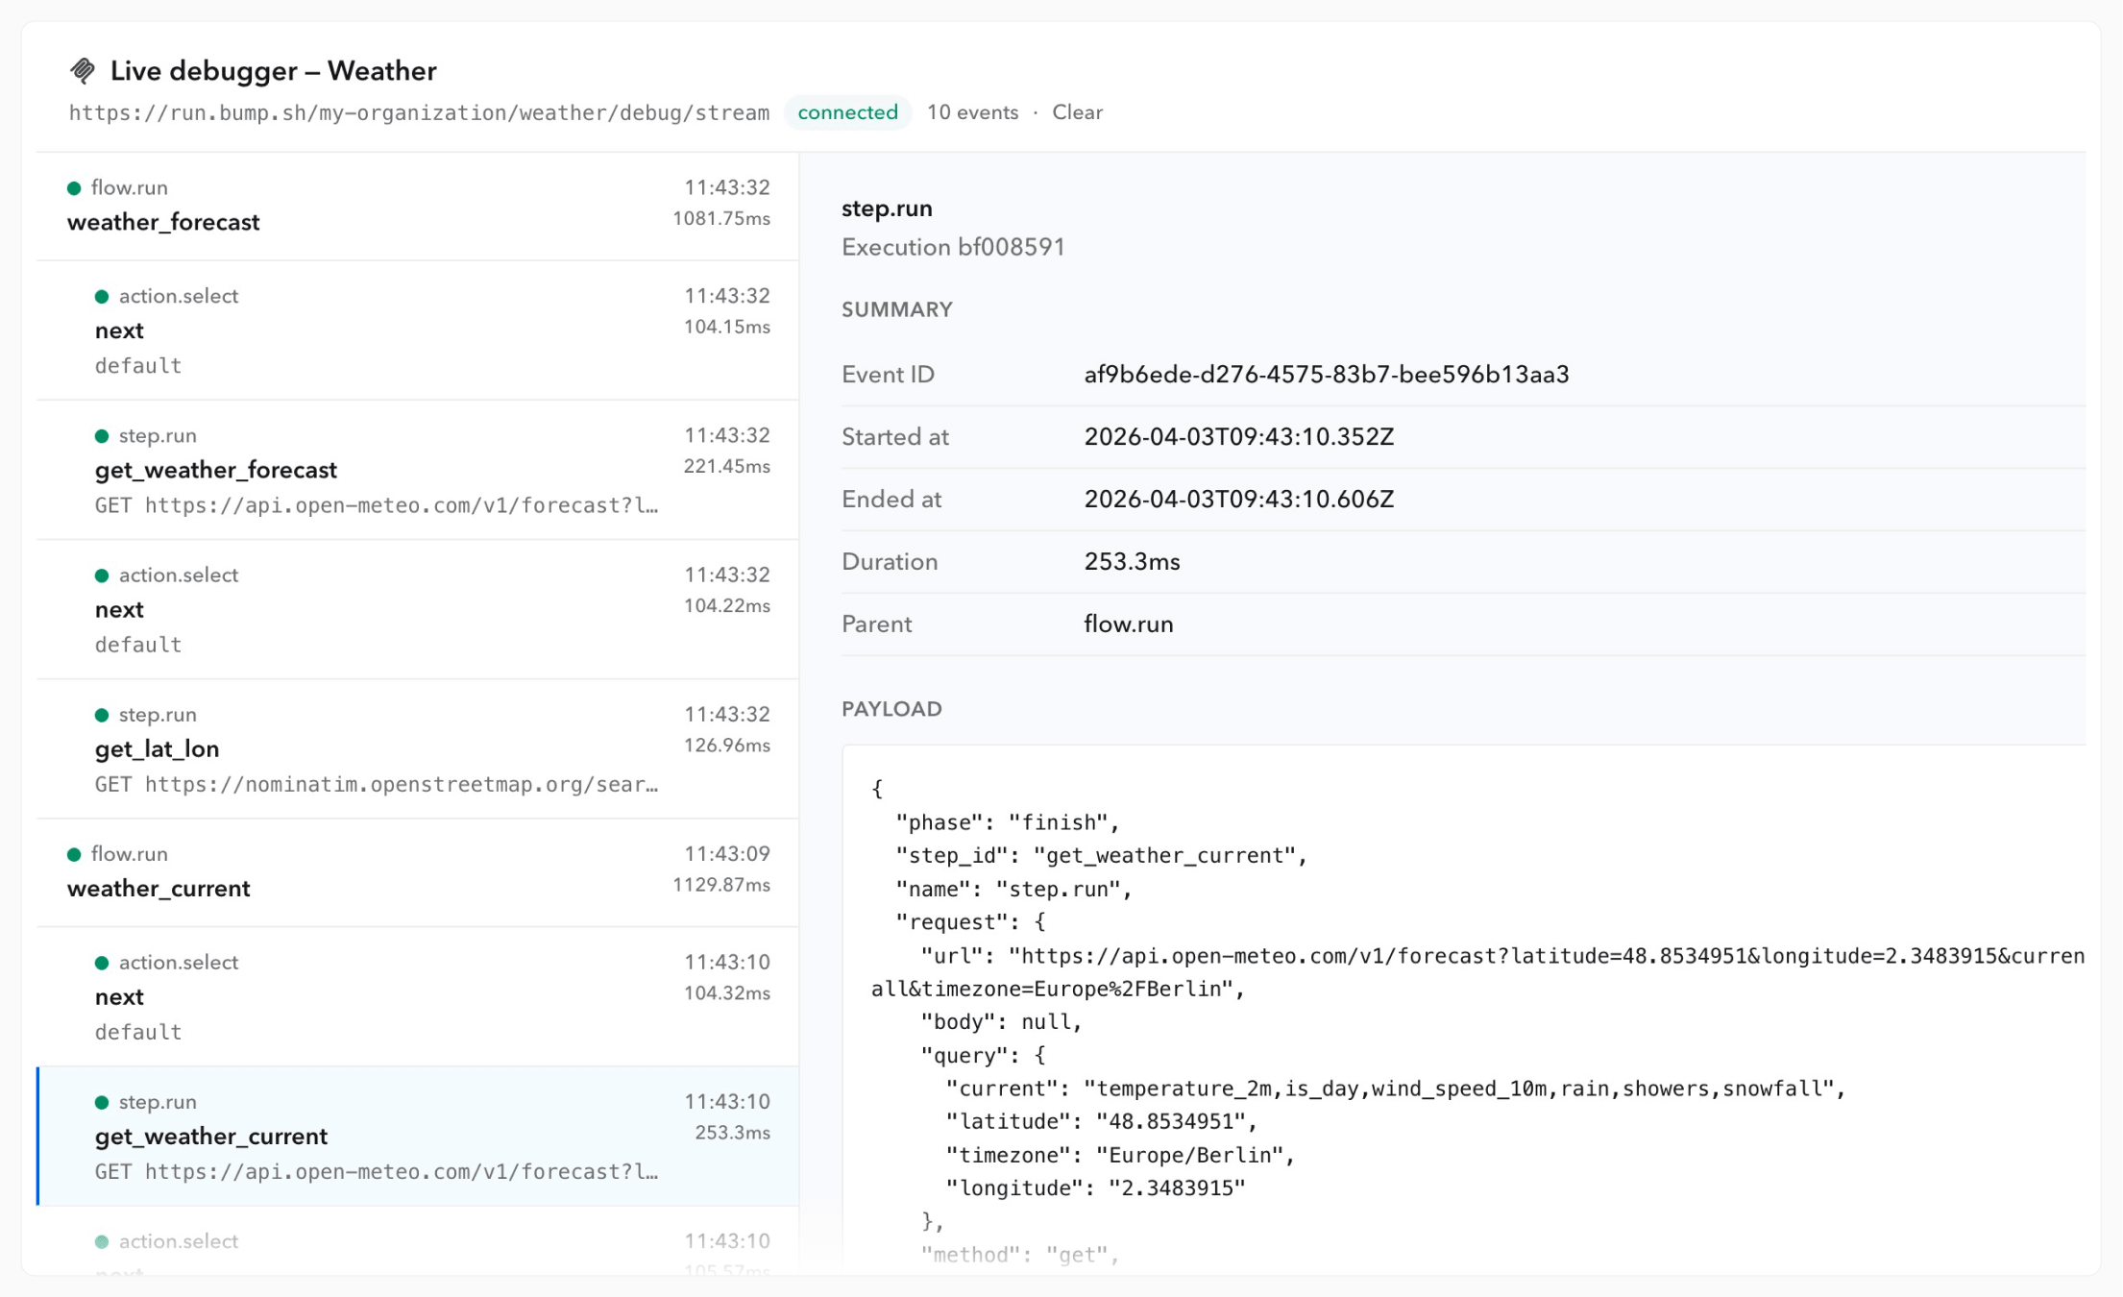Click the green status dot of get_lat_lon
Screen dimensions: 2123x1297
102,715
